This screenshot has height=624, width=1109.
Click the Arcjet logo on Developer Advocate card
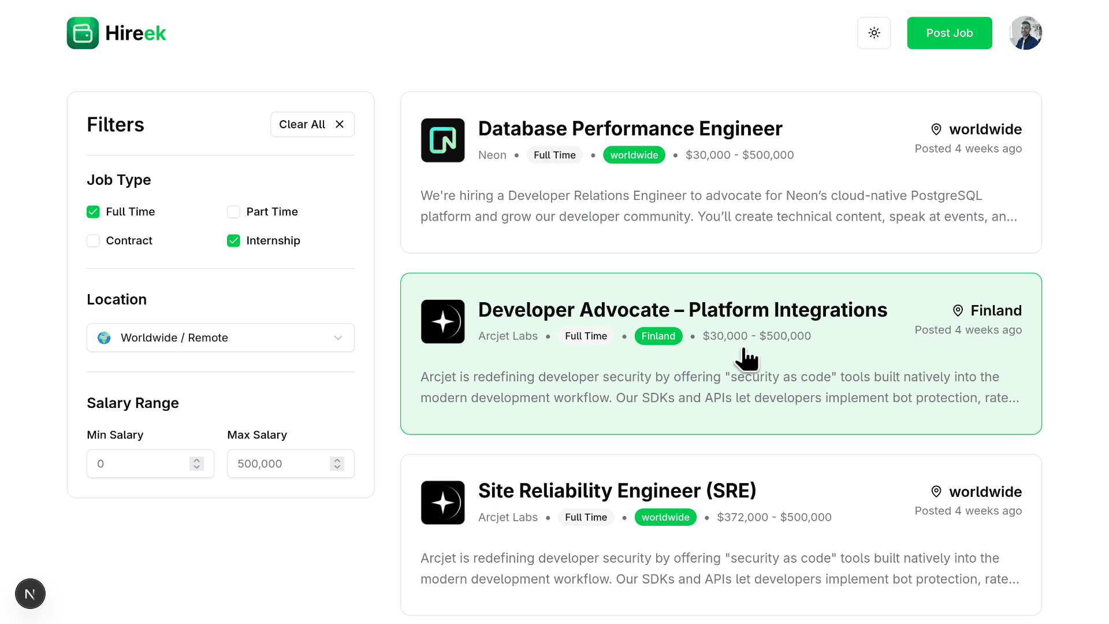coord(442,321)
